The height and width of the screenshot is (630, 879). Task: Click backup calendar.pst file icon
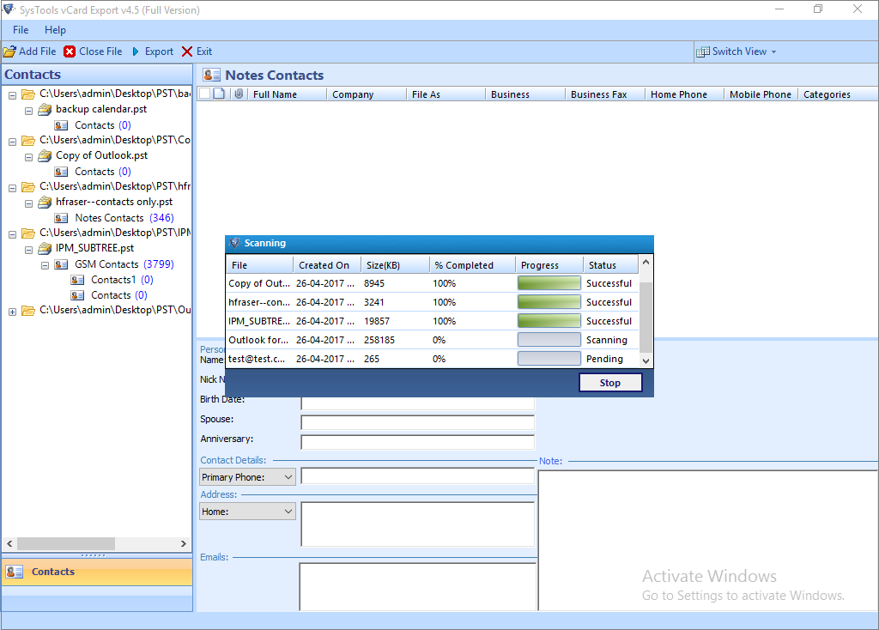point(45,109)
